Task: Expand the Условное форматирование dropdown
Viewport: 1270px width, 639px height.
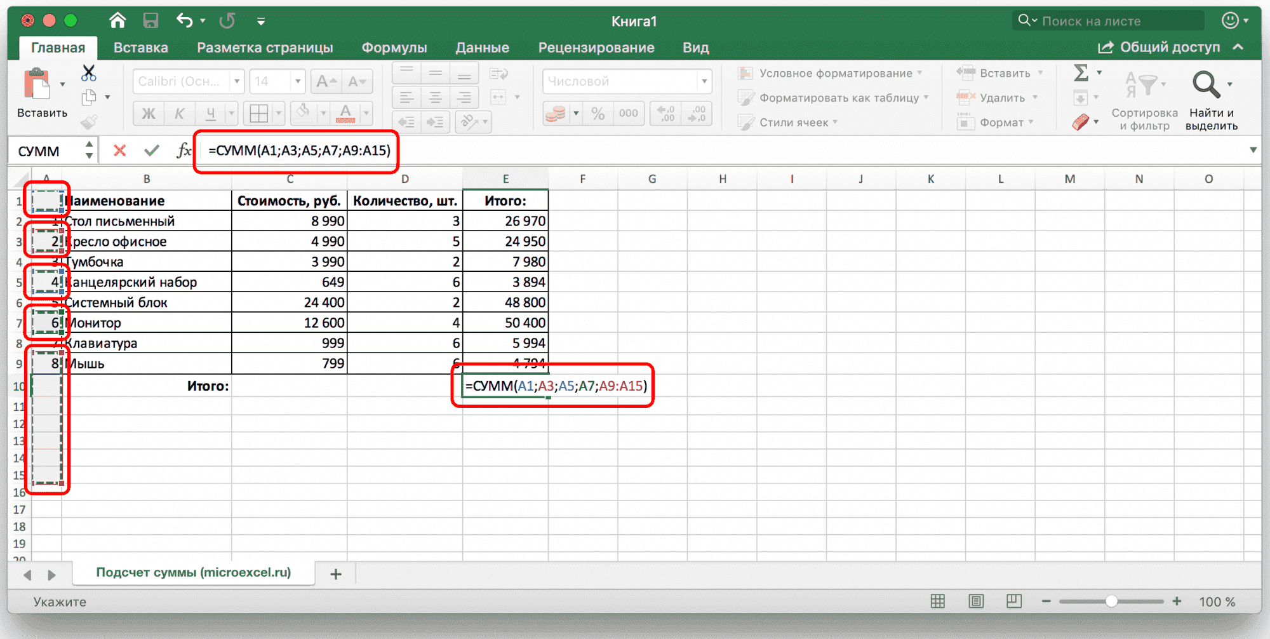Action: point(836,73)
